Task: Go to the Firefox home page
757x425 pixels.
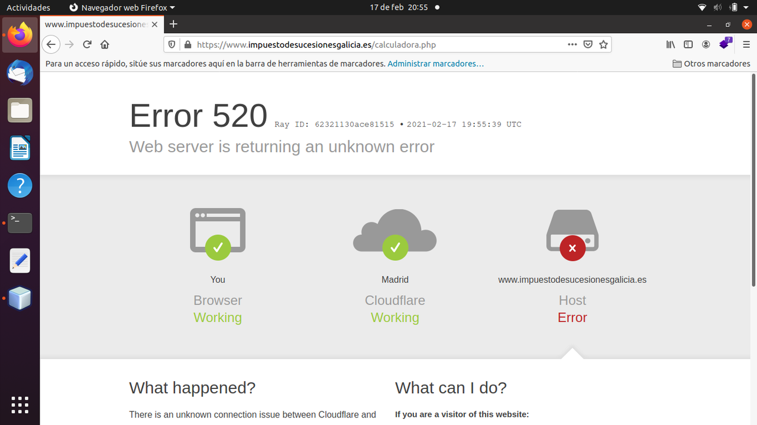Action: click(x=105, y=44)
